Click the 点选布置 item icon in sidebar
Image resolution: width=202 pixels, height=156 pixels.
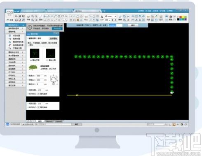coord(10,35)
